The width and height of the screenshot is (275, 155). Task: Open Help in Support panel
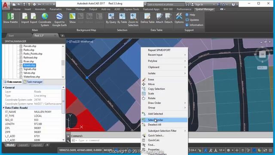pyautogui.click(x=190, y=15)
